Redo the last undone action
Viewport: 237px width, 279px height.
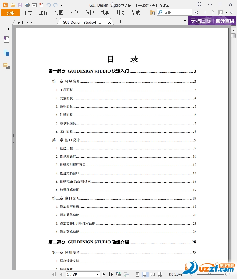56,5
